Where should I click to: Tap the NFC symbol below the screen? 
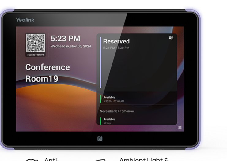(x=100, y=139)
